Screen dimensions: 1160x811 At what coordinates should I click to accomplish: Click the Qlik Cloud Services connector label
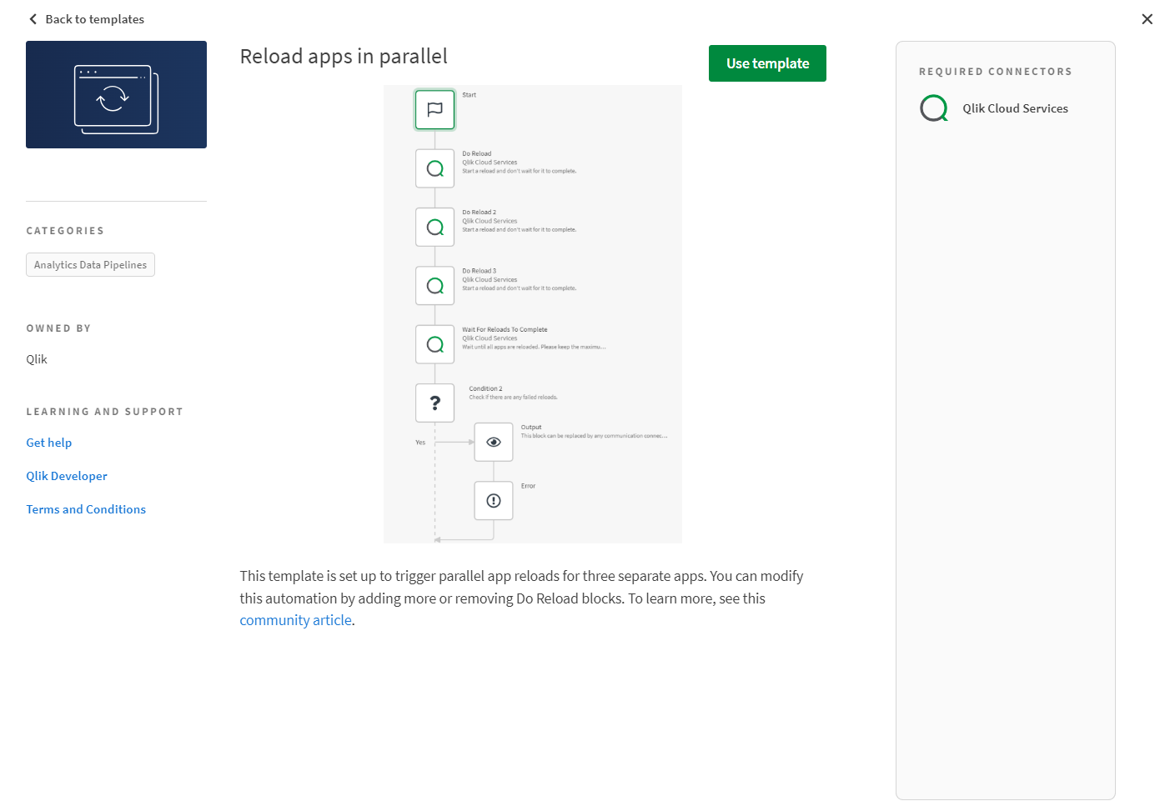(1015, 108)
